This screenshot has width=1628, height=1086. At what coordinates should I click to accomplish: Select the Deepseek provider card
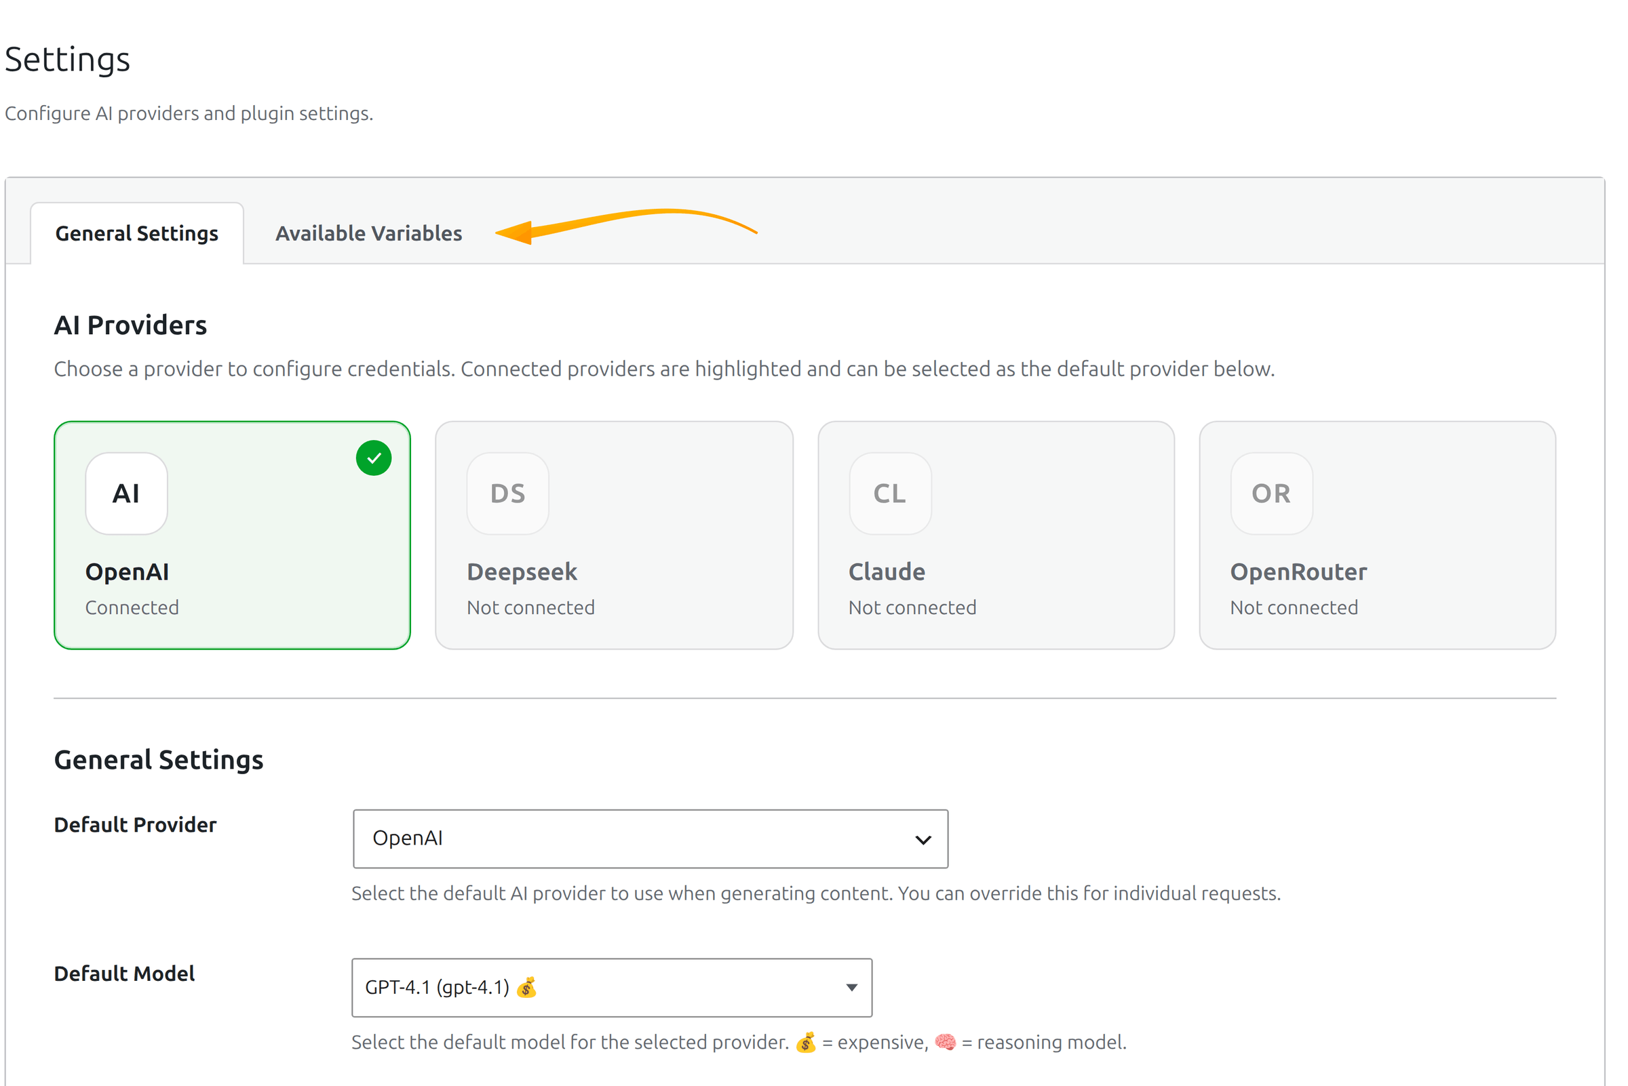click(x=614, y=536)
